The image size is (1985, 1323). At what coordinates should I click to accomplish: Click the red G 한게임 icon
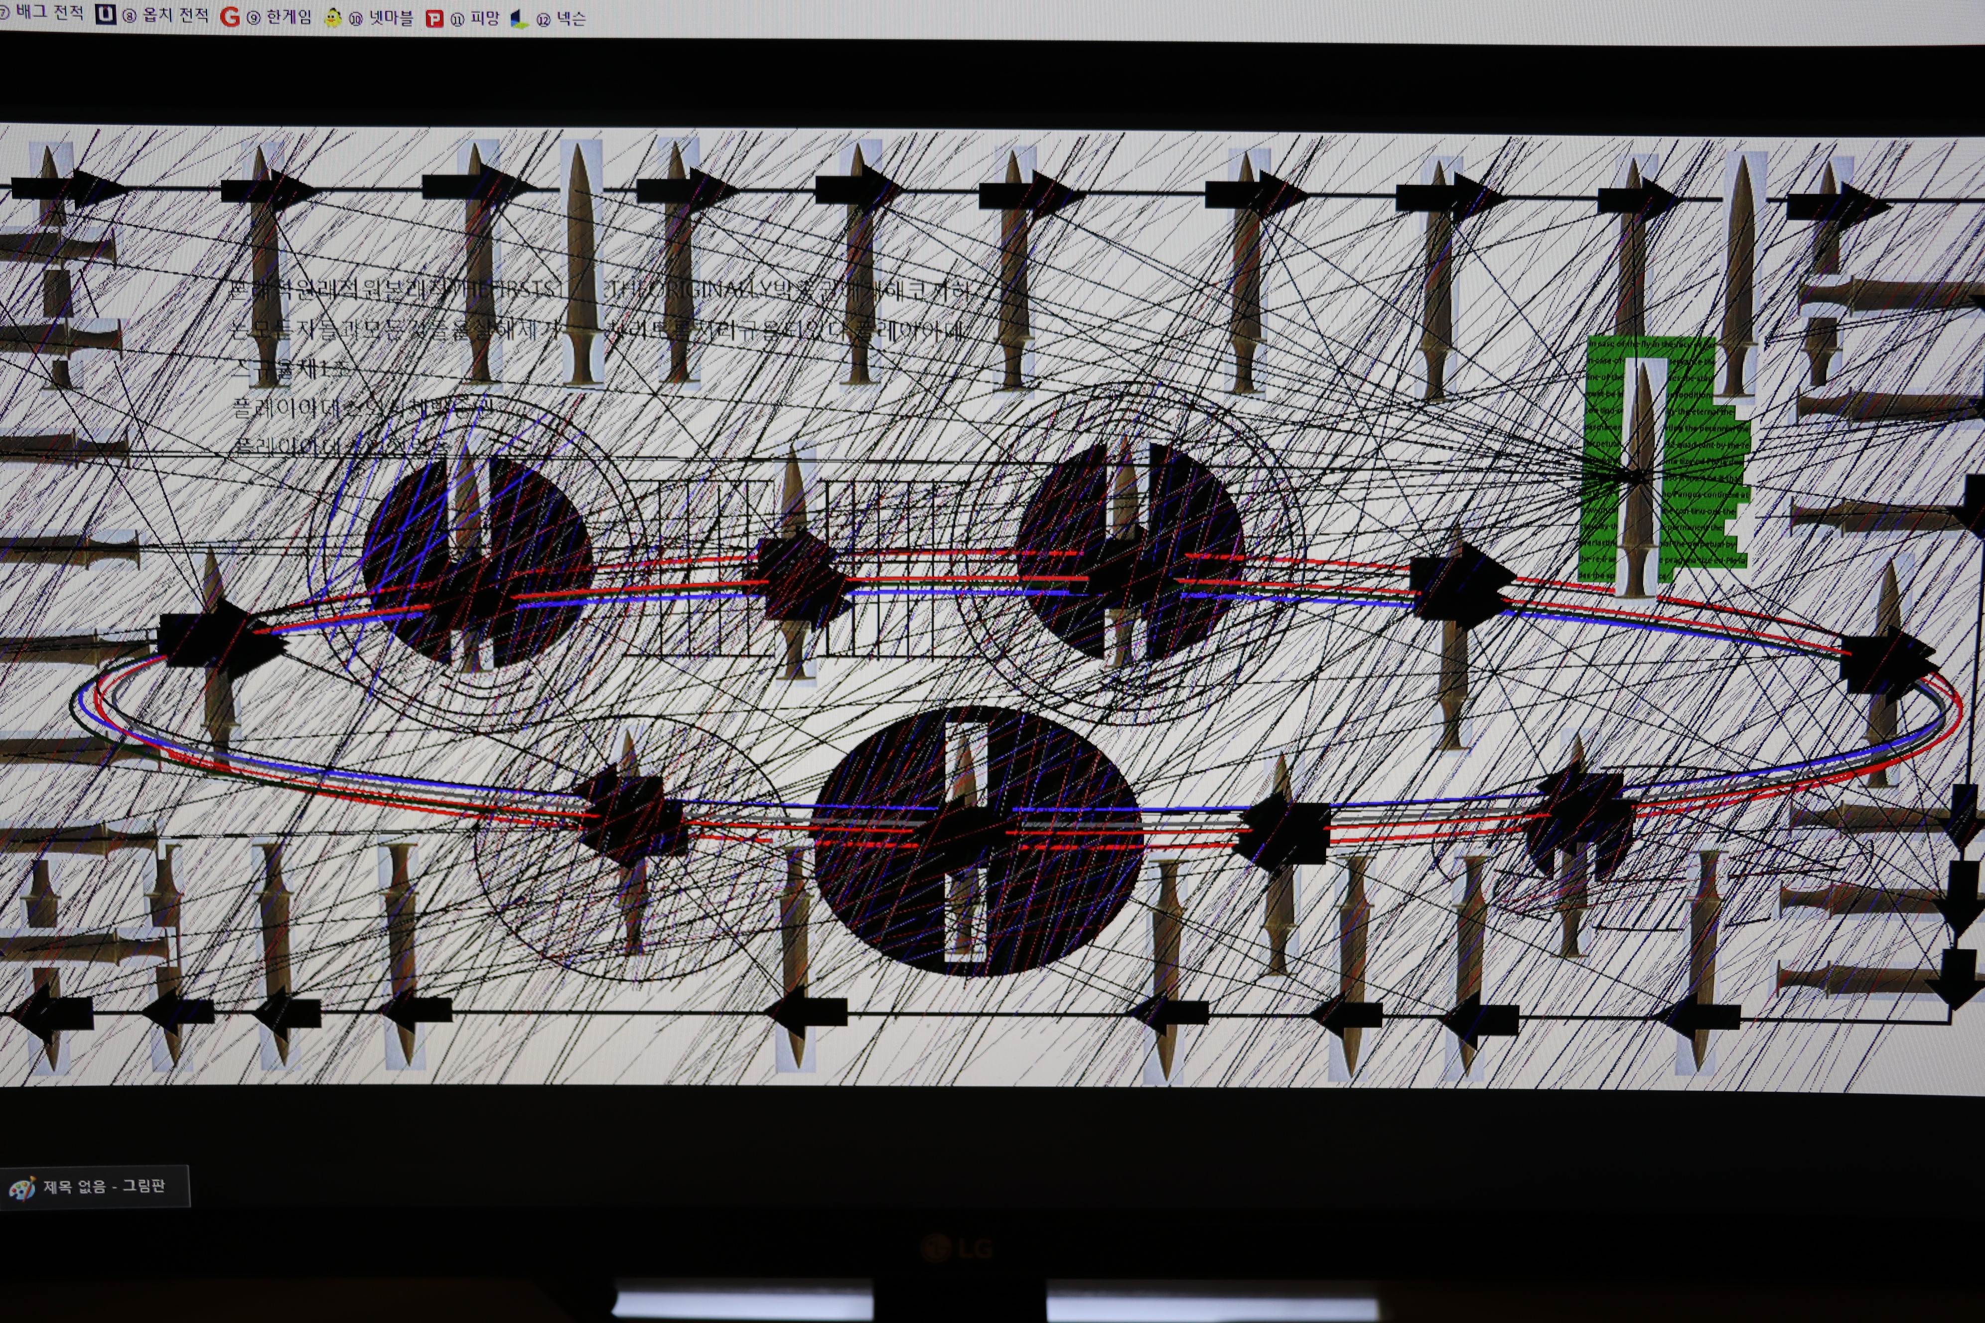(x=230, y=17)
